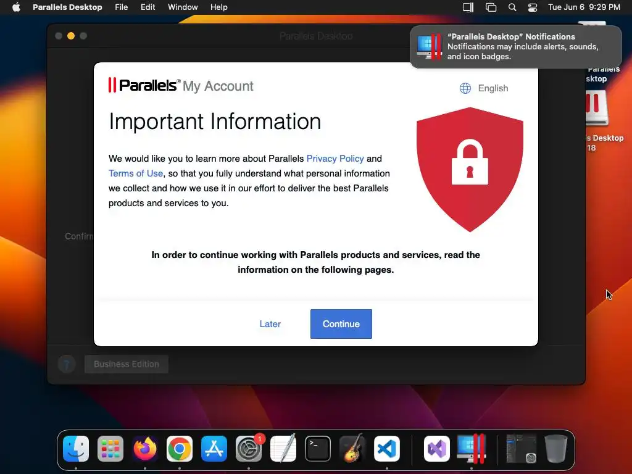
Task: Launch Google Chrome from the Dock
Action: tap(180, 449)
